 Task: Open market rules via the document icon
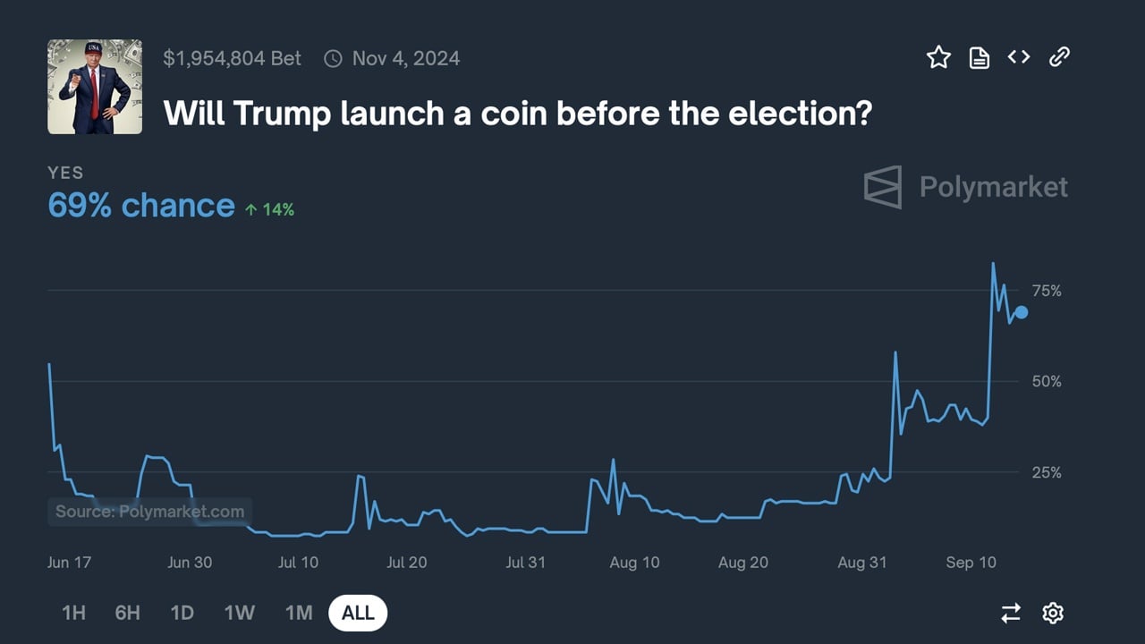coord(979,56)
